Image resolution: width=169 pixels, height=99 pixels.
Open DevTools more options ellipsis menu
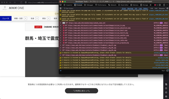coord(167,5)
